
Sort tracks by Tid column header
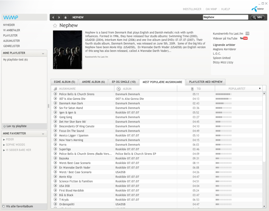pos(196,89)
